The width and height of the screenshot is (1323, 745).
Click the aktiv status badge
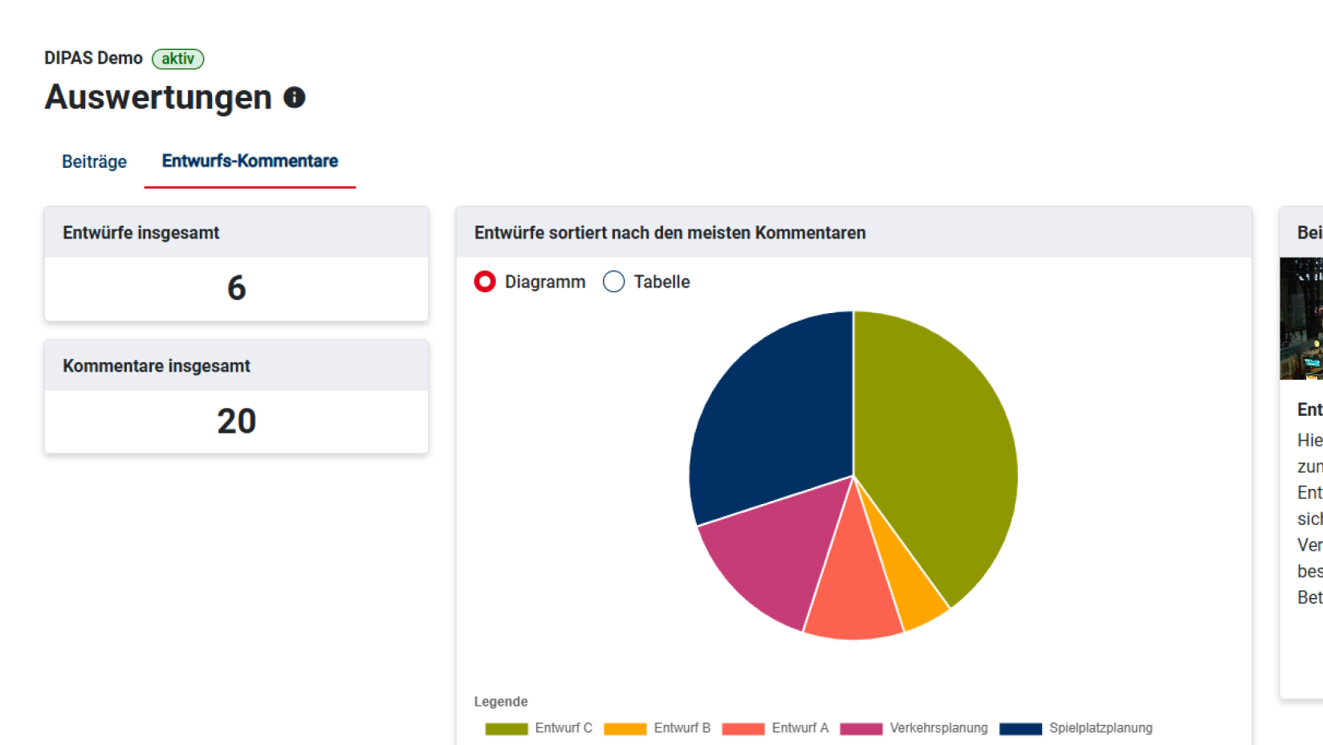[177, 59]
